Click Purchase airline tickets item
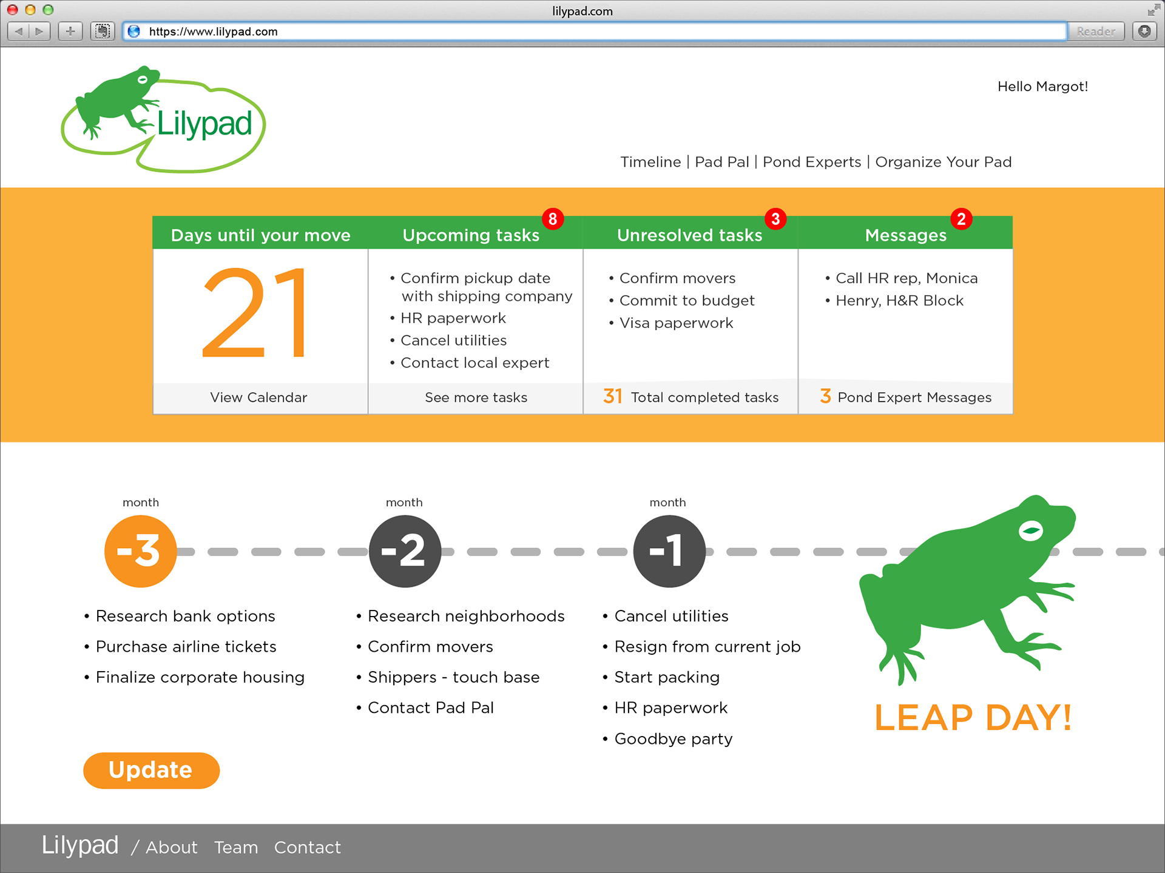Screen dimensions: 1165x873 click(186, 647)
